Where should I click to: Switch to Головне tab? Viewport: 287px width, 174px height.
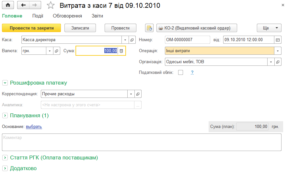[12, 16]
